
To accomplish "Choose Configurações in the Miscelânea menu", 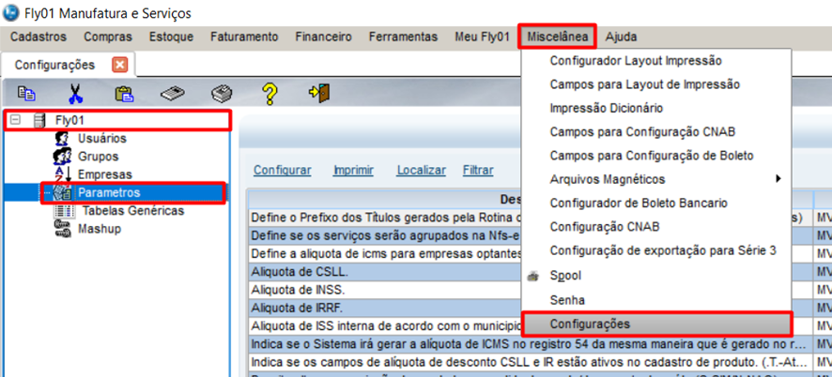I will pos(656,324).
